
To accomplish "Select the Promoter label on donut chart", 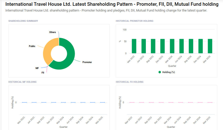I will [x=87, y=62].
